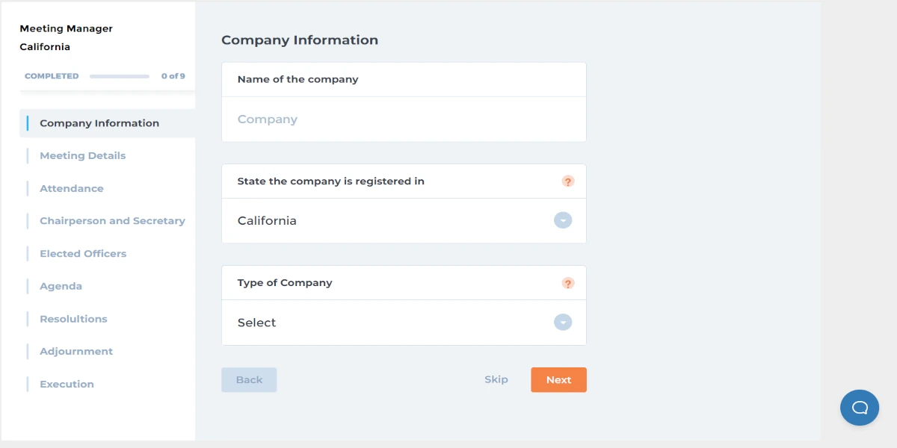Click the Back button
This screenshot has width=897, height=448.
[x=249, y=380]
